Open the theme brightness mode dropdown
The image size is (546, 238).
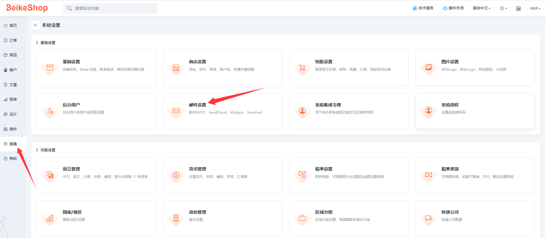(503, 8)
